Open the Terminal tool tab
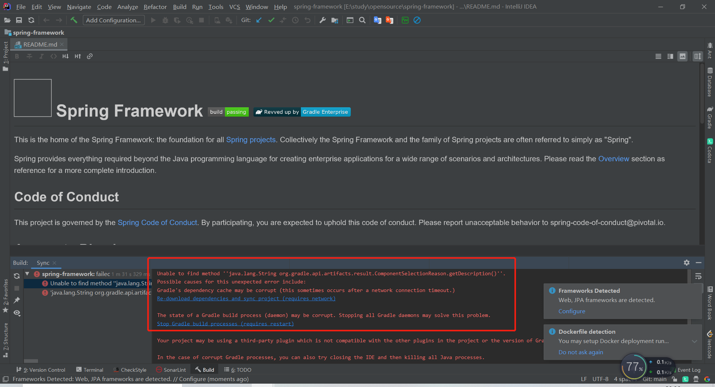This screenshot has width=715, height=387. [90, 370]
